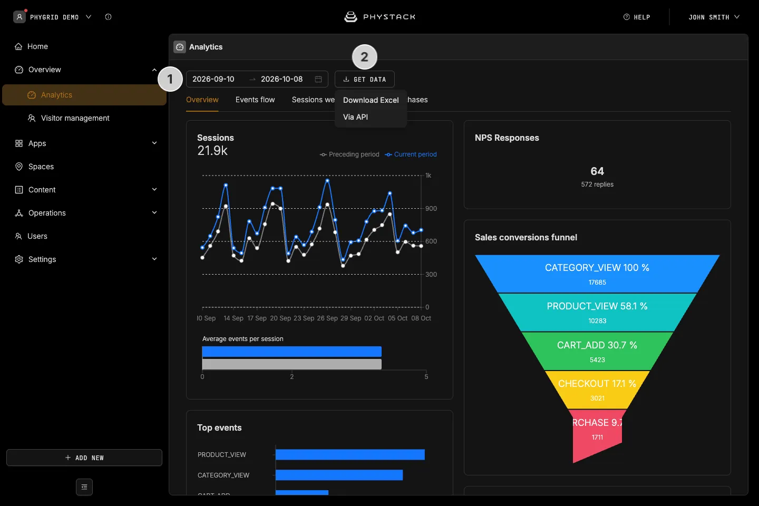Click the Analytics gauge icon in sidebar
This screenshot has height=506, width=759.
pyautogui.click(x=32, y=95)
